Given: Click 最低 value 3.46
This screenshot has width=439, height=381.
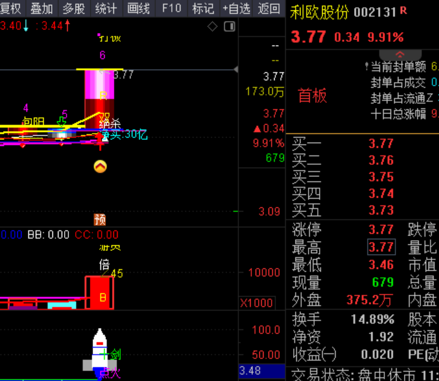Looking at the screenshot, I should coord(381,264).
